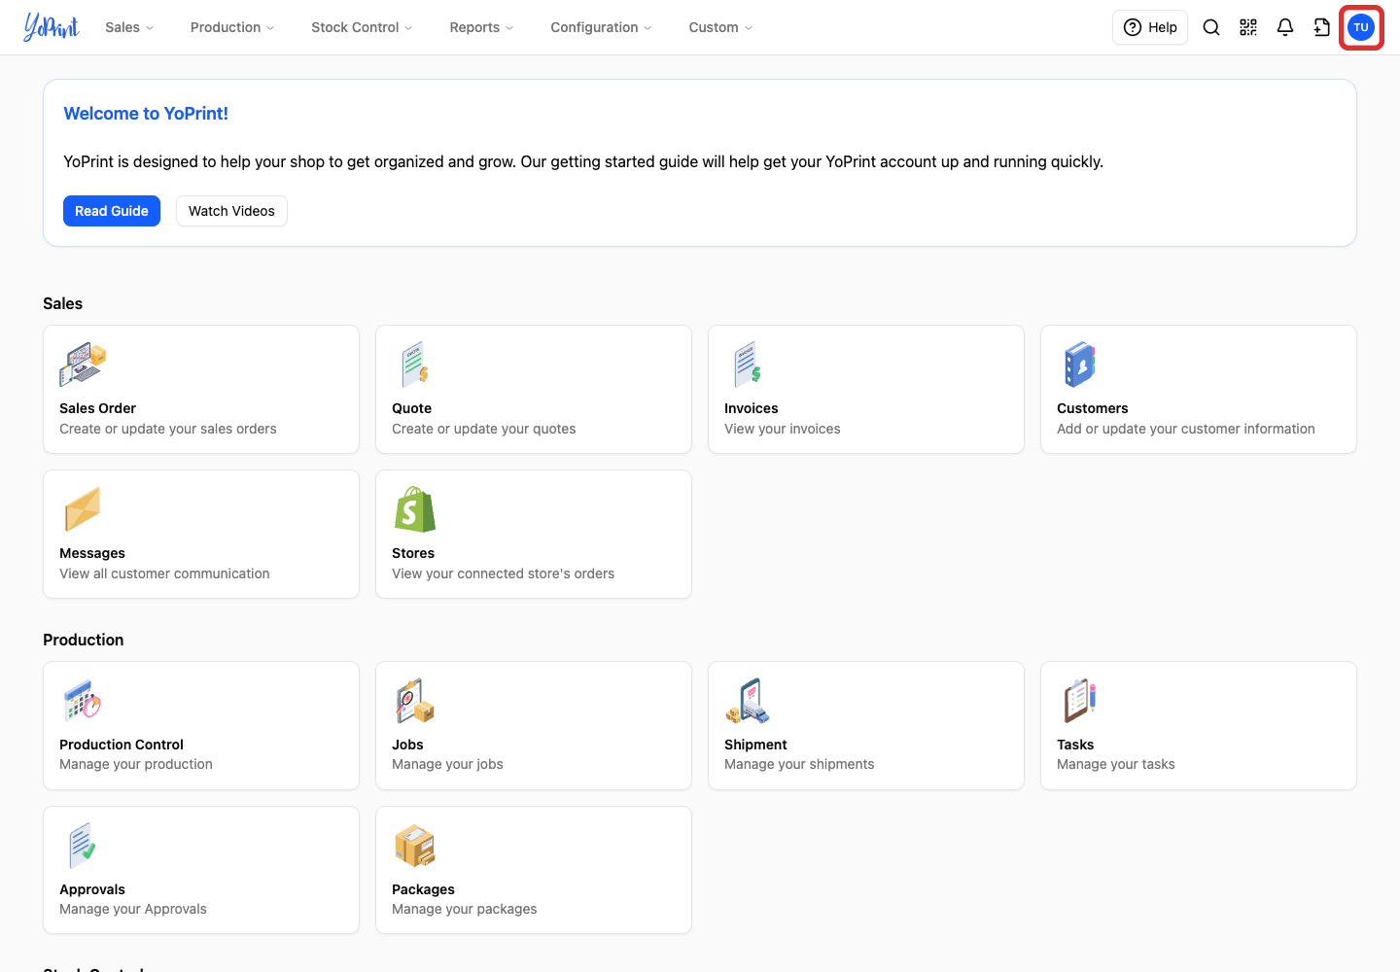The image size is (1400, 972).
Task: Click the Help button label
Action: 1163,27
